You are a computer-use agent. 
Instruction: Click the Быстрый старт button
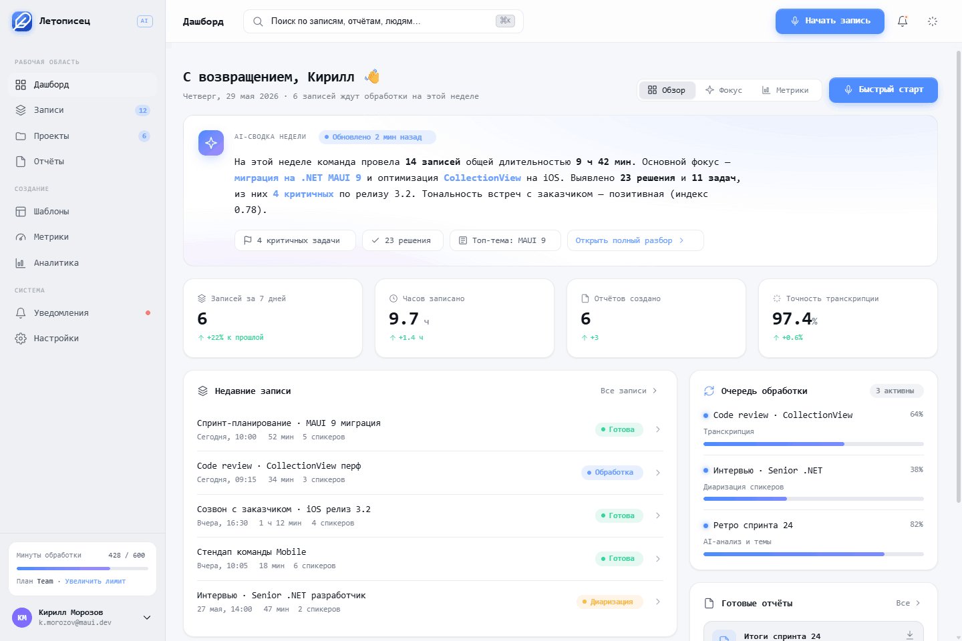[x=883, y=90]
